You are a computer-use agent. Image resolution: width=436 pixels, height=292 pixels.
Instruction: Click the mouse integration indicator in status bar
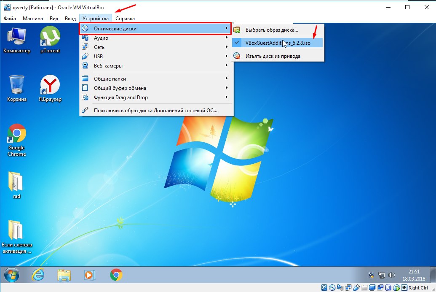point(396,287)
